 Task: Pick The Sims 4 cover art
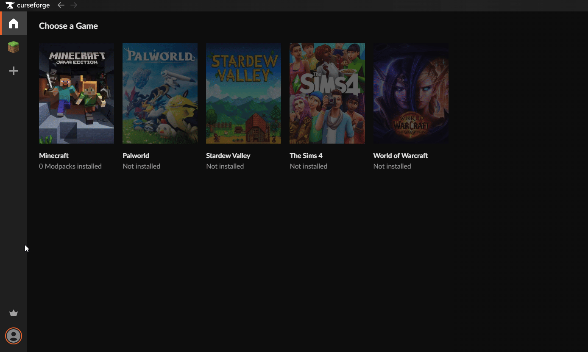(x=327, y=93)
